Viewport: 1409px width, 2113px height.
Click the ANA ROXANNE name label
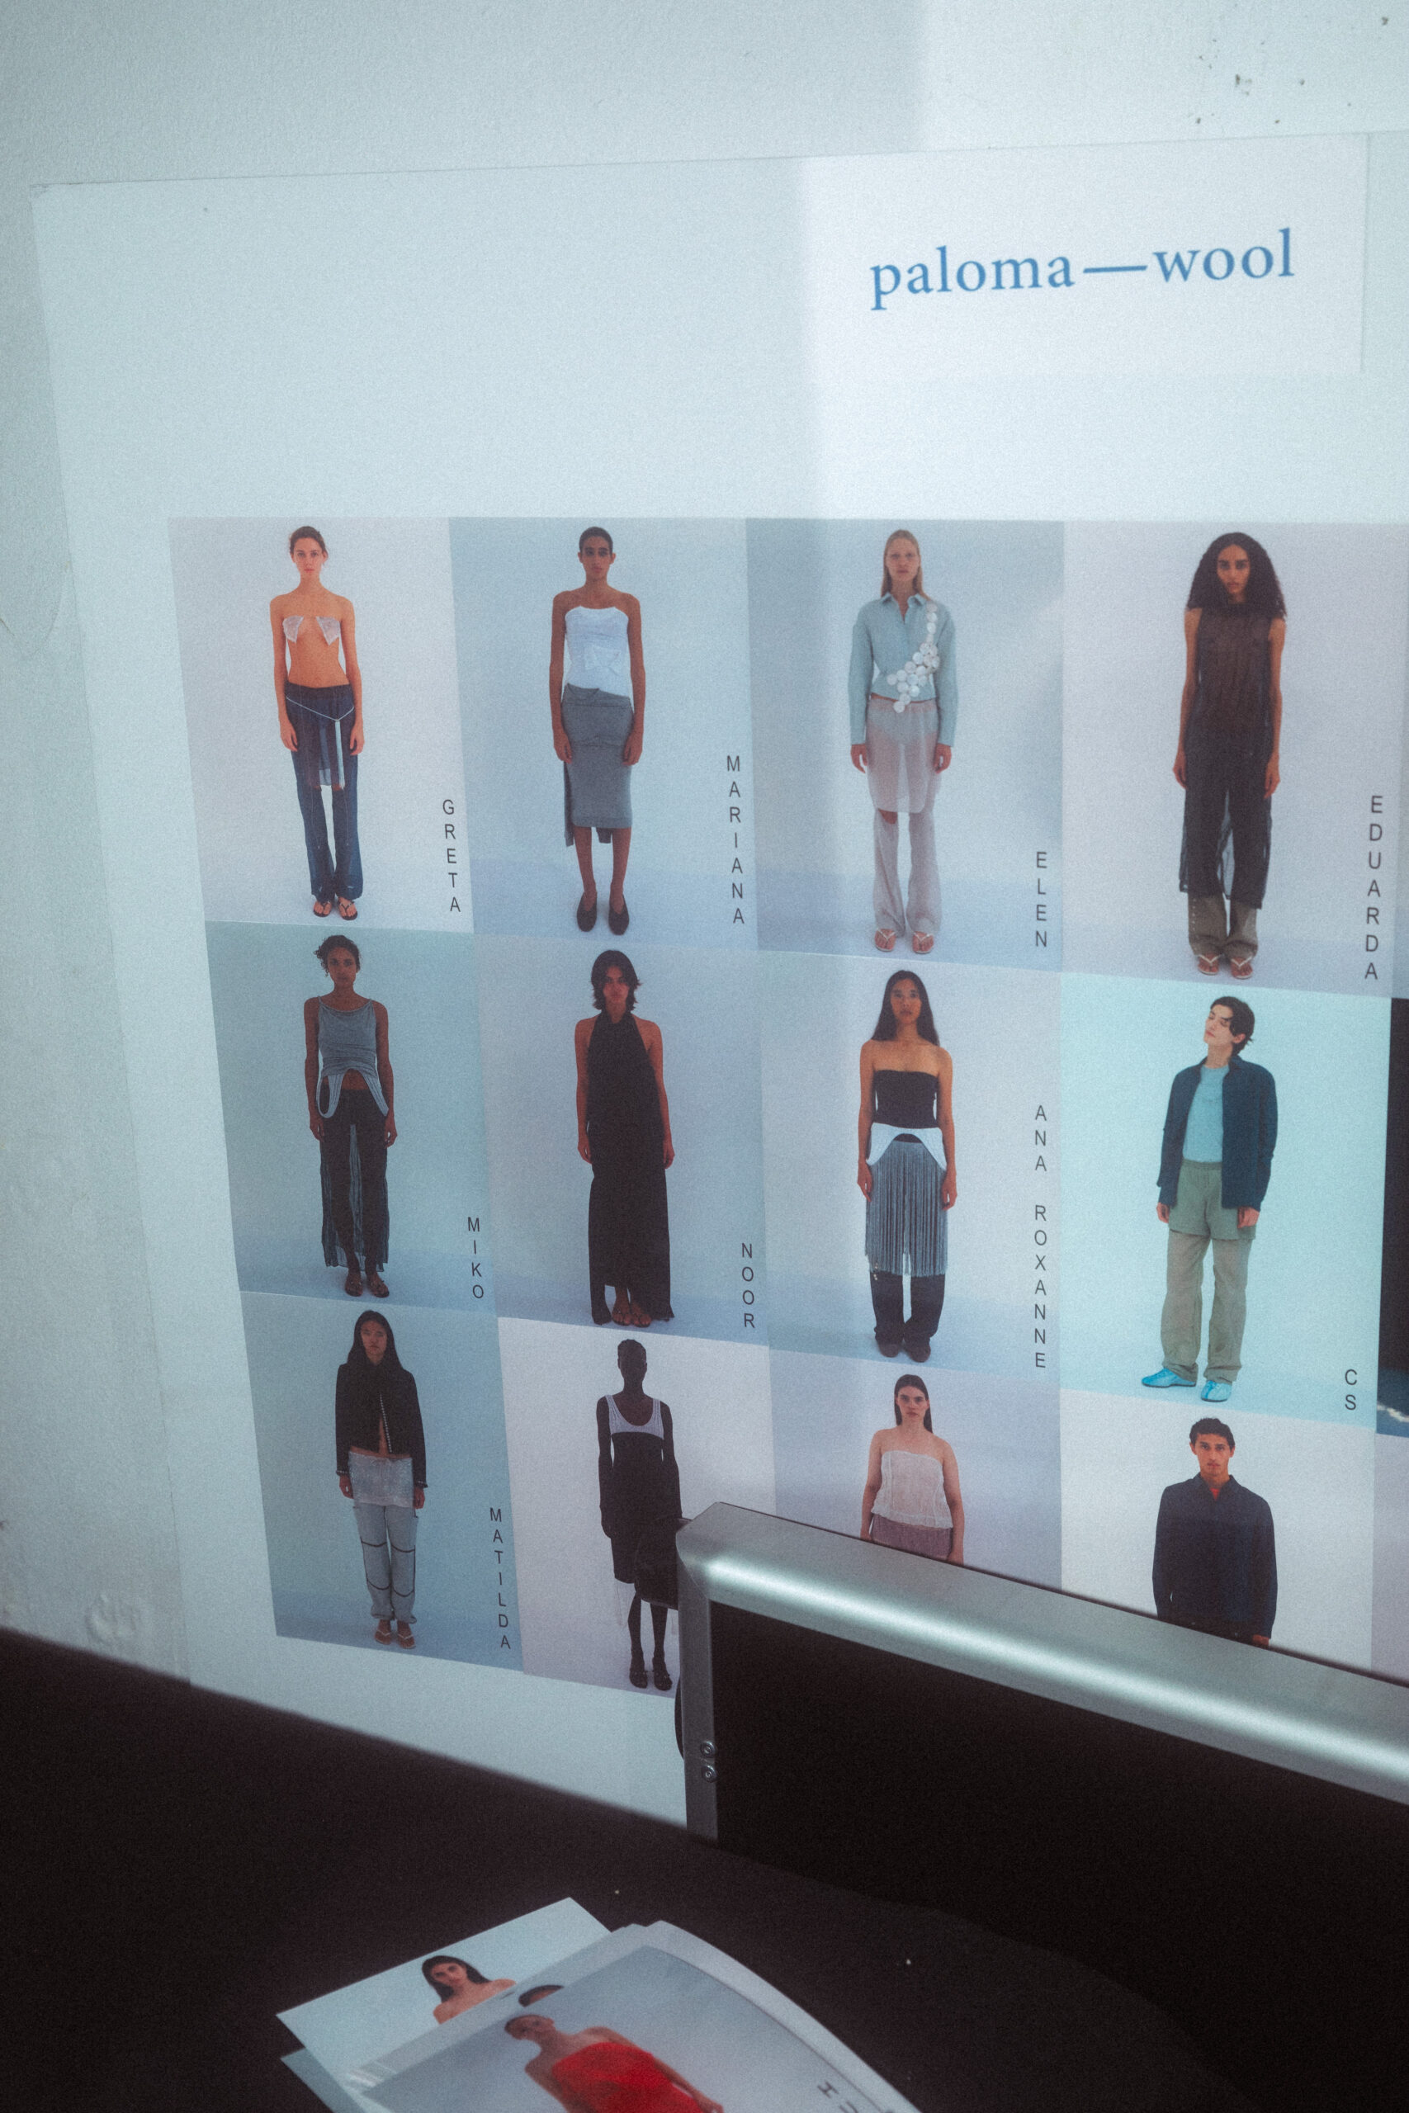click(x=1041, y=1236)
